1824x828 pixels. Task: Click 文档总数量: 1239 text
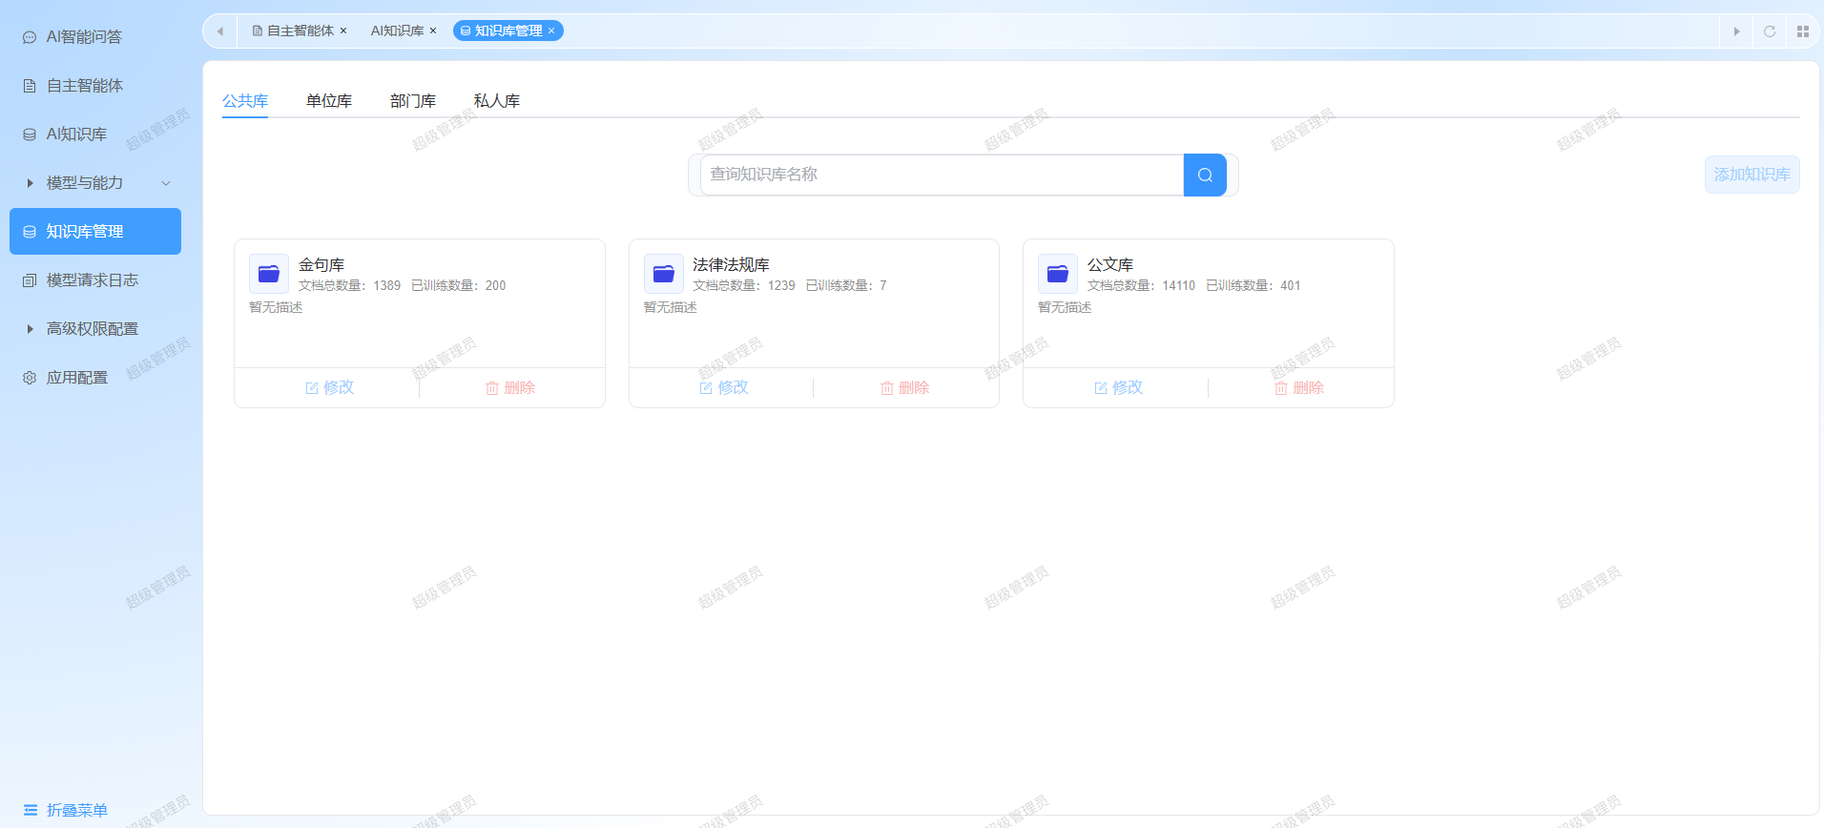click(744, 285)
